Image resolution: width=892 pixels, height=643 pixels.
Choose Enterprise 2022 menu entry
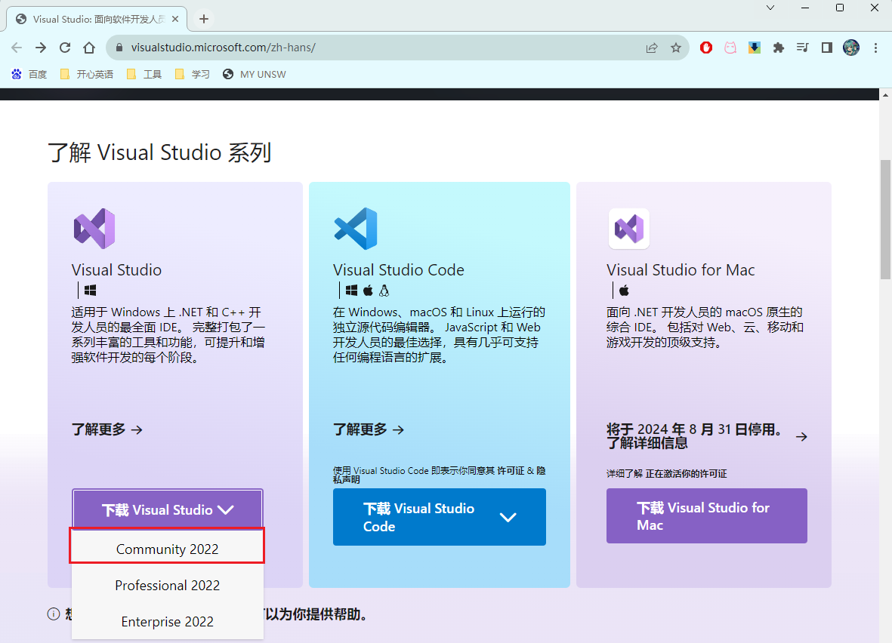coord(167,622)
